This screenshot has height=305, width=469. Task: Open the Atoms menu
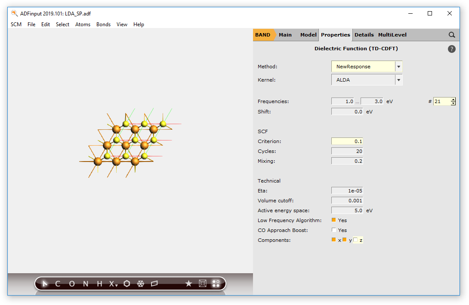(83, 24)
